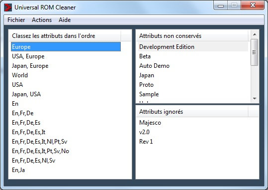Image resolution: width=268 pixels, height=190 pixels.
Task: Select the Europe attribute row
Action: [x=66, y=47]
